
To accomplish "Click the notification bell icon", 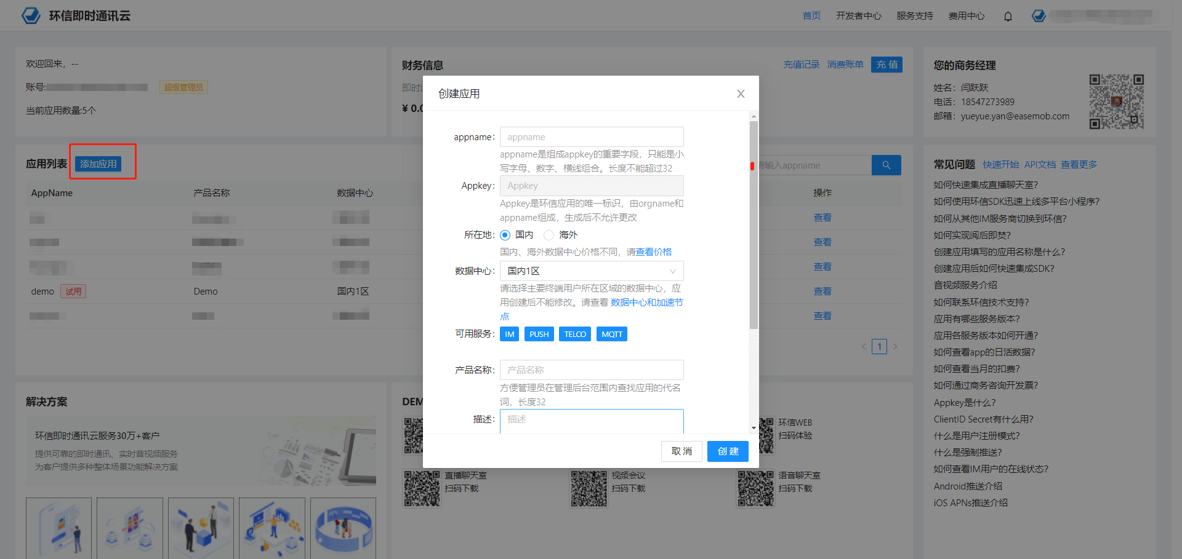I will 1008,17.
